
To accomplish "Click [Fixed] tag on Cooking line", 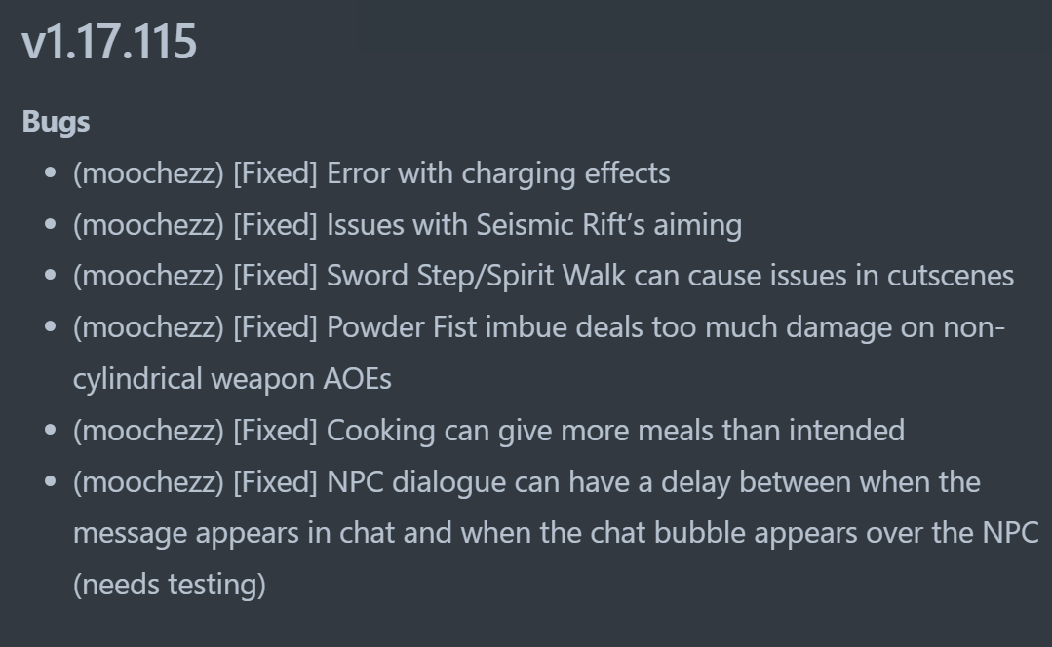I will pos(275,430).
